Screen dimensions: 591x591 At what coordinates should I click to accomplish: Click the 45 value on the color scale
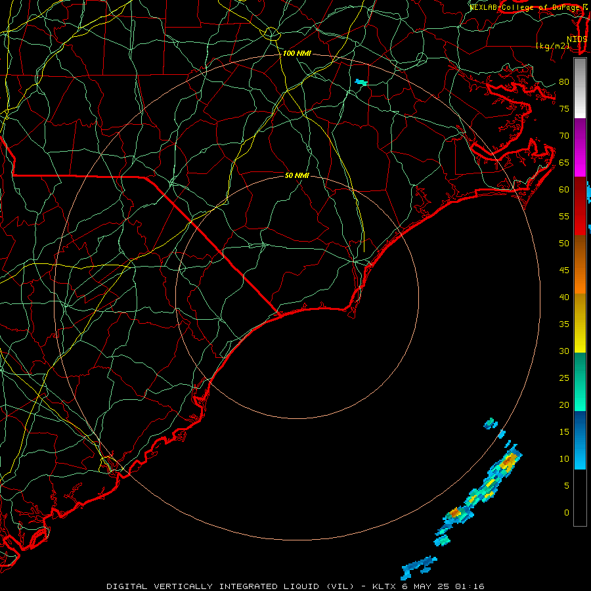pos(564,271)
